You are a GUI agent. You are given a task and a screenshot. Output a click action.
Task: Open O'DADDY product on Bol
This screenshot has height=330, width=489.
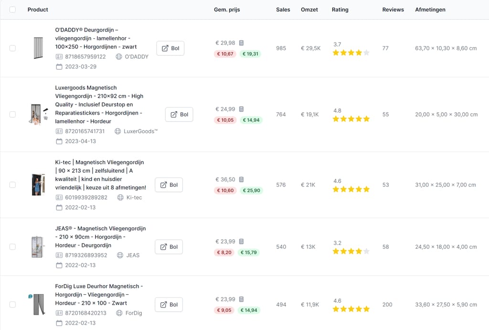pos(170,48)
